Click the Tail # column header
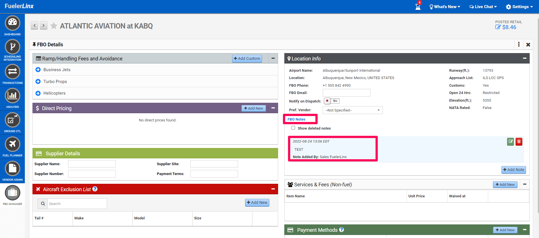539x238 pixels. click(x=39, y=218)
